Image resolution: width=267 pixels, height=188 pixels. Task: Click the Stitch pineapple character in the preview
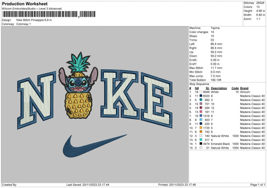pyautogui.click(x=78, y=85)
